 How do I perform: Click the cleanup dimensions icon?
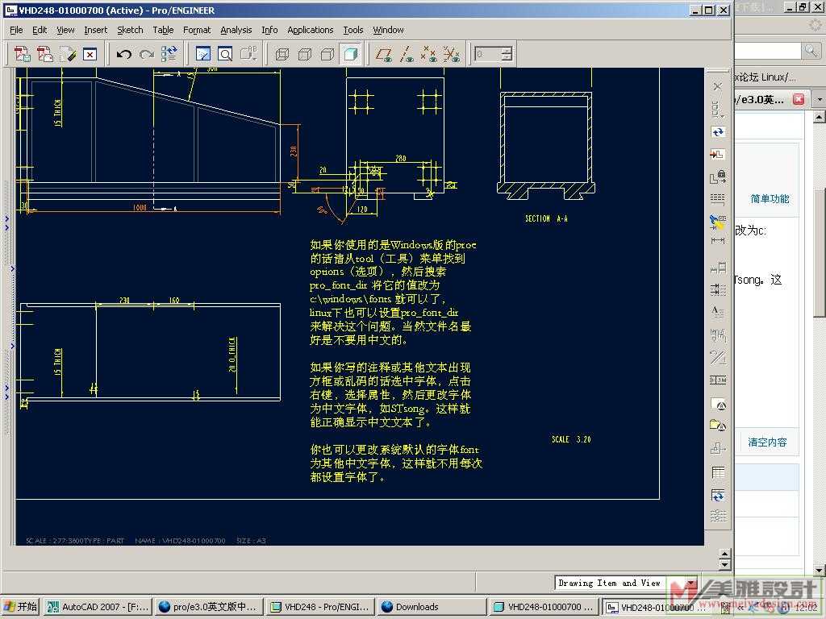click(717, 289)
